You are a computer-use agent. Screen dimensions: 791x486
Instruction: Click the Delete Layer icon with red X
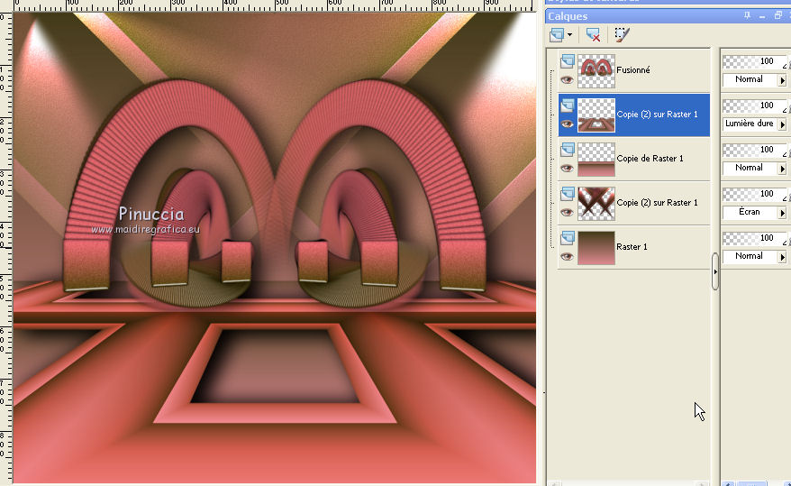[593, 35]
